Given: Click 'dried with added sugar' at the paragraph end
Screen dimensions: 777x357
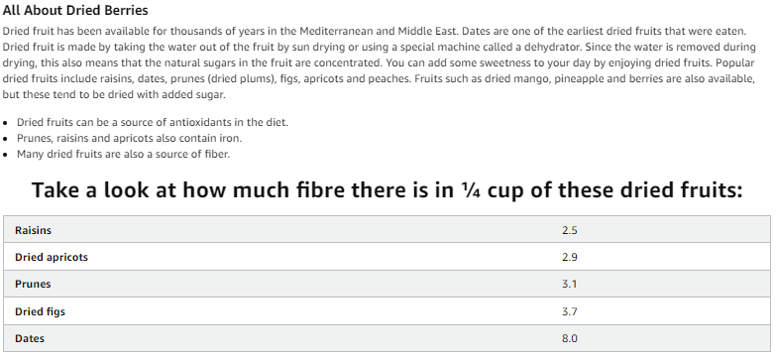Looking at the screenshot, I should coord(167,95).
